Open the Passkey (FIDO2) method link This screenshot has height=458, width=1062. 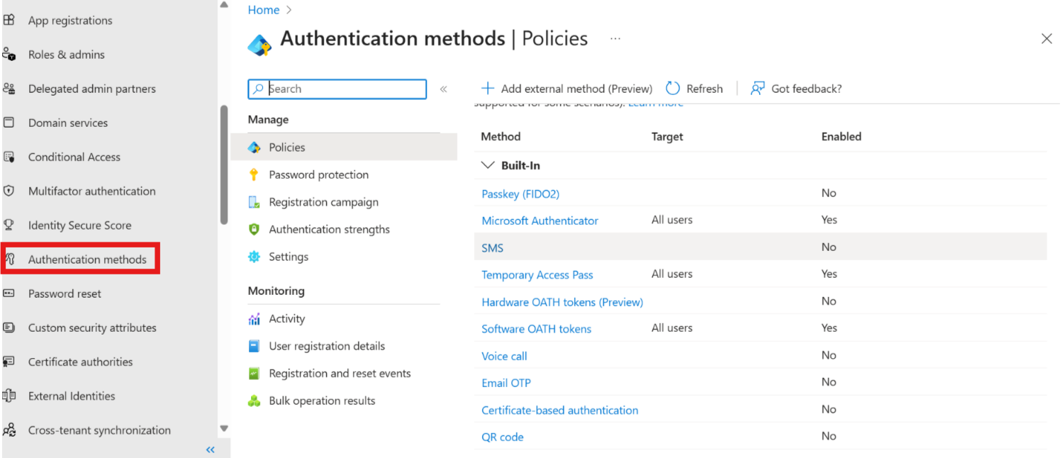click(520, 194)
